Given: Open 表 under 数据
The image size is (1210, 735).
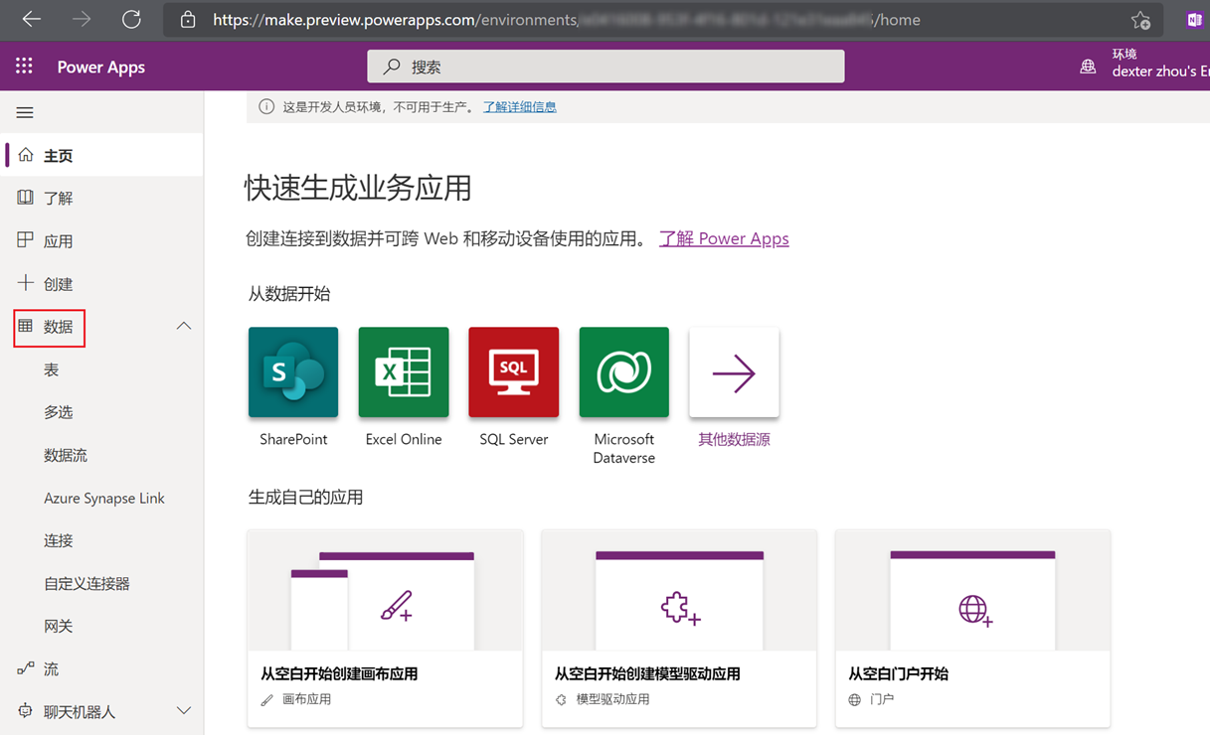Looking at the screenshot, I should [x=51, y=370].
